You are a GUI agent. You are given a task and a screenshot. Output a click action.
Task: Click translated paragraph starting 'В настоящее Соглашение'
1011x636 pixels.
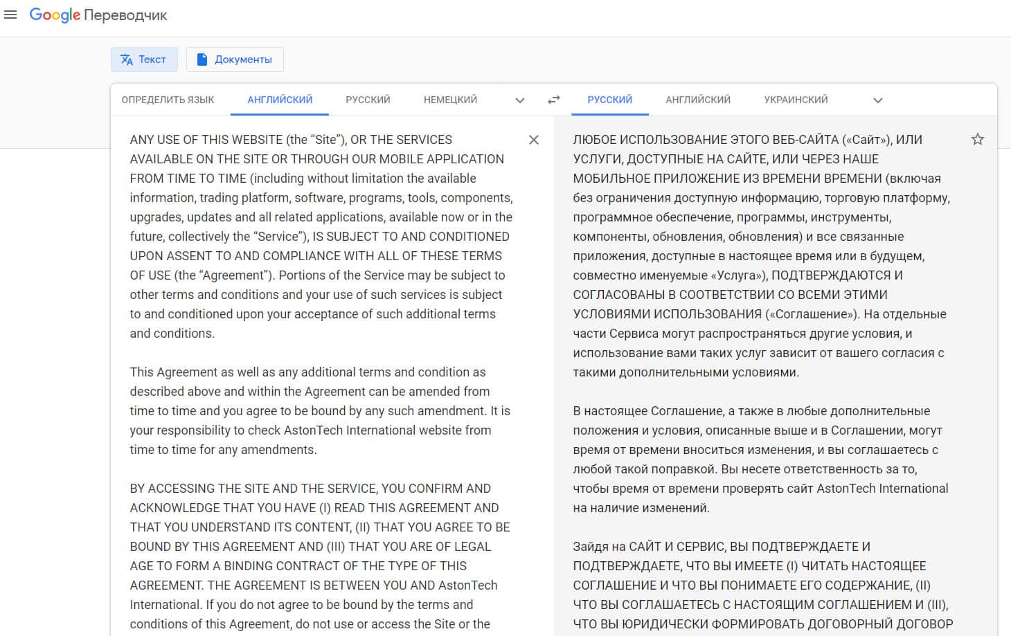(758, 459)
